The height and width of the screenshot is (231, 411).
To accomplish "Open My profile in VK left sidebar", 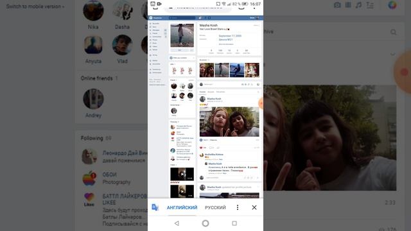I will 155,24.
